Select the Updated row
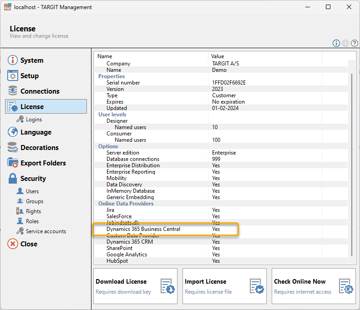Screen dimensions: 360x310 click(x=221, y=108)
